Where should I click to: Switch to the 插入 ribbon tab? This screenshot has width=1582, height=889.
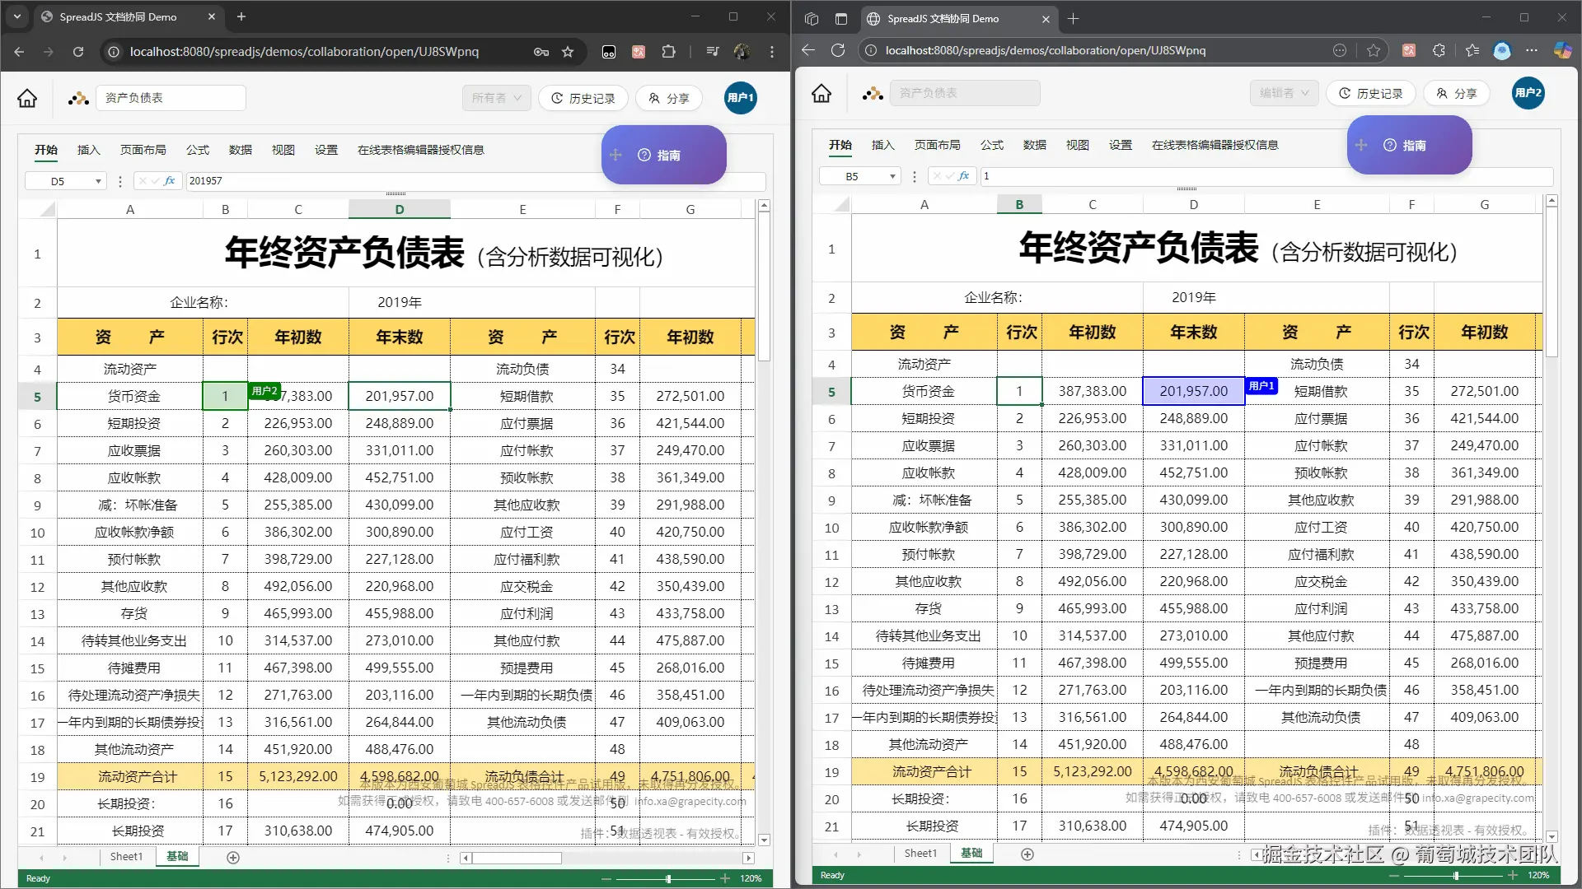pyautogui.click(x=88, y=150)
